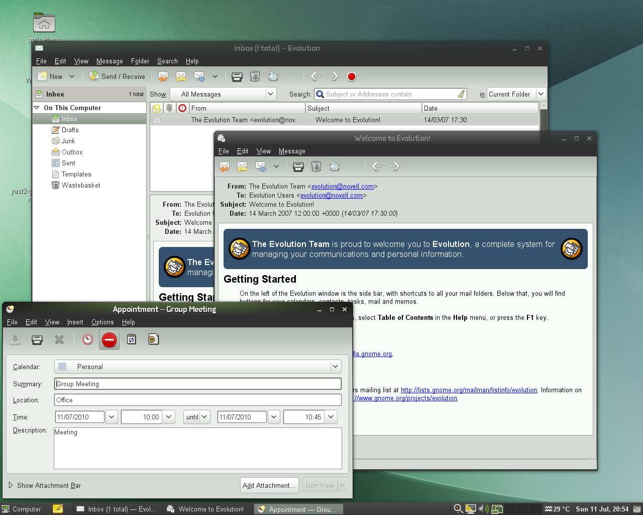Image resolution: width=643 pixels, height=515 pixels.
Task: Click the trash Delete icon in Inbox toolbar
Action: click(x=255, y=76)
